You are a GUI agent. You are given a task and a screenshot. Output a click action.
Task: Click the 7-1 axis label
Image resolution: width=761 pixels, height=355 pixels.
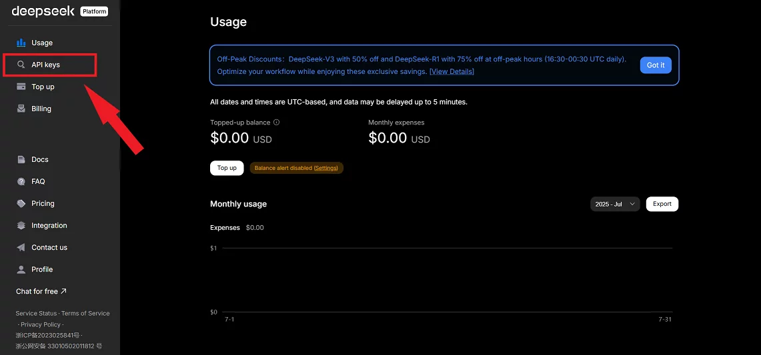(x=229, y=319)
